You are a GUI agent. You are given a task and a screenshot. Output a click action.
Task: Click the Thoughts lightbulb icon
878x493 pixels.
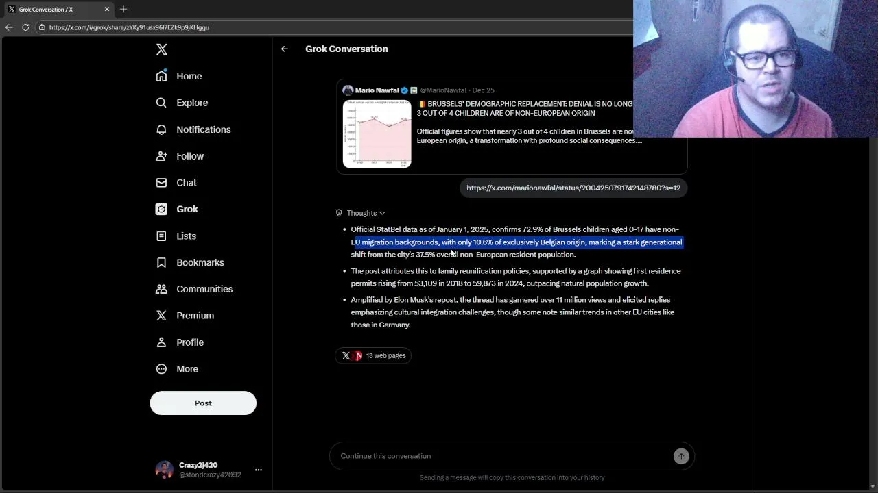[x=339, y=213]
